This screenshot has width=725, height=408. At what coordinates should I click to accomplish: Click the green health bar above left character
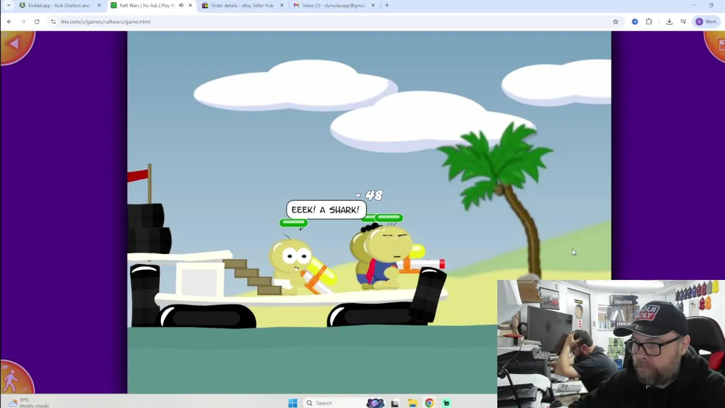click(x=293, y=223)
